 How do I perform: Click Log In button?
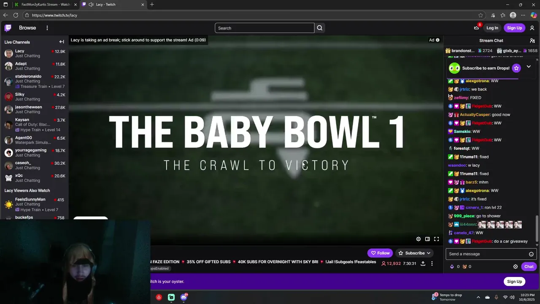click(492, 28)
